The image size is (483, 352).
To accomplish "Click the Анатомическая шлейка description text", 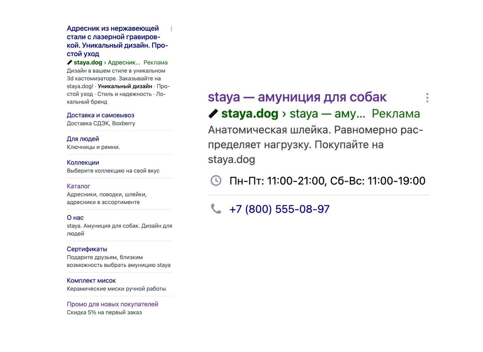I will 315,144.
